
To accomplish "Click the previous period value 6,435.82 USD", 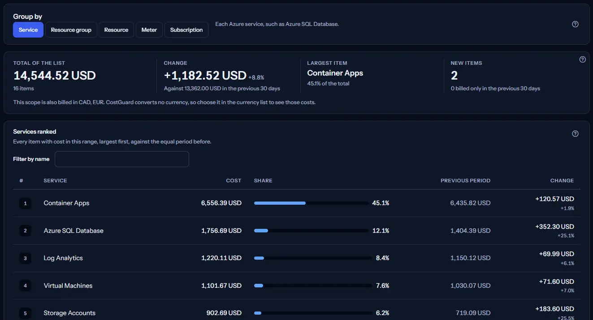I will click(471, 203).
